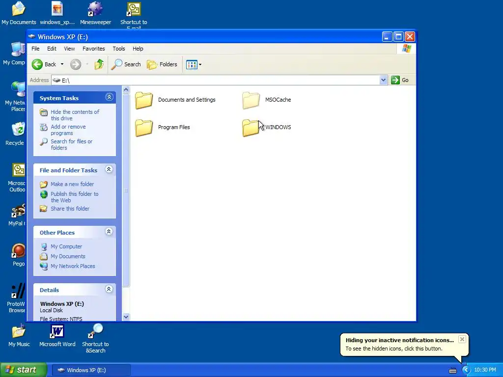The image size is (503, 377).
Task: Click the Program Files folder name
Action: pos(174,127)
